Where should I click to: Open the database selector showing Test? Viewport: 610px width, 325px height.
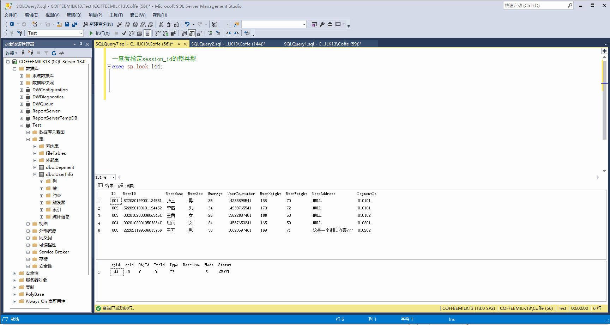pyautogui.click(x=55, y=33)
